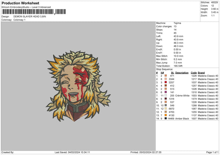
Task: Click the "Created By:" footer label
Action: pyautogui.click(x=8, y=152)
